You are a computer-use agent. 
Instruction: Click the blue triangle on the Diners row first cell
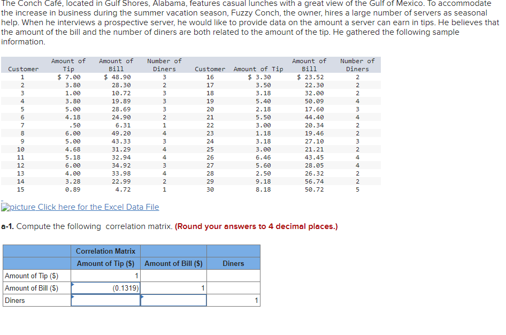tap(74, 297)
